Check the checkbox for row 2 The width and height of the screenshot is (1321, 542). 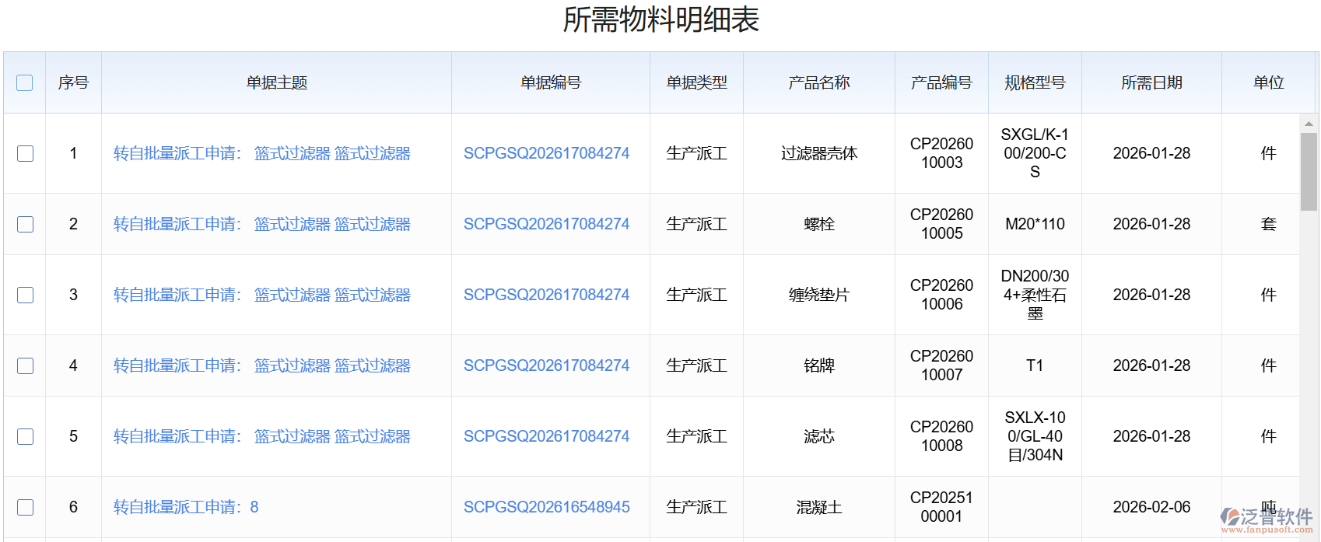(x=25, y=224)
